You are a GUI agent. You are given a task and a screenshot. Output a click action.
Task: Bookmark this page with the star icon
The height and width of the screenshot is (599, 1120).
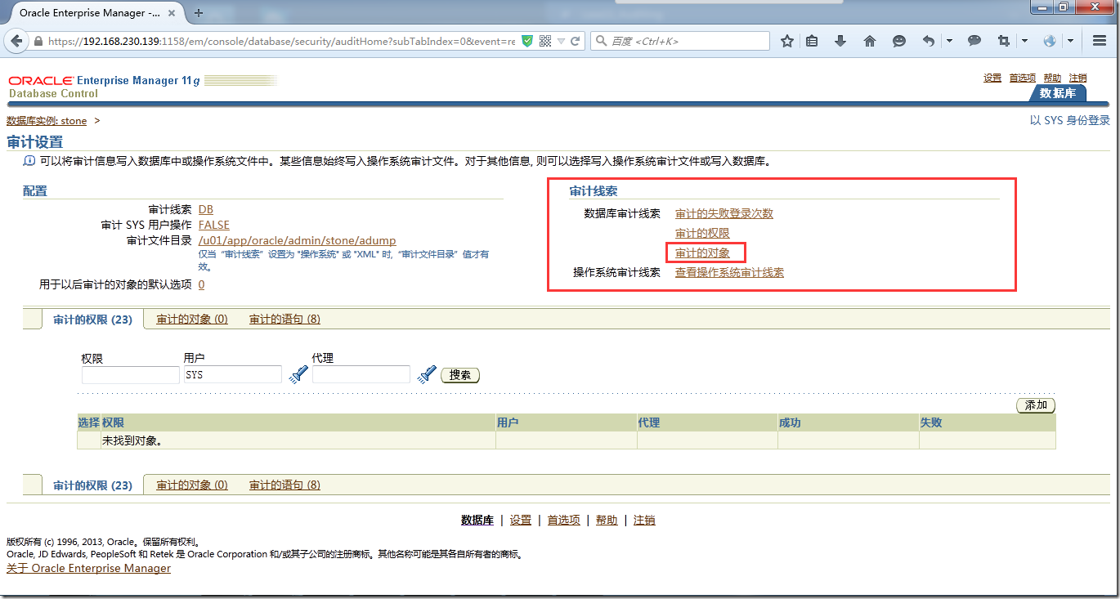point(787,41)
